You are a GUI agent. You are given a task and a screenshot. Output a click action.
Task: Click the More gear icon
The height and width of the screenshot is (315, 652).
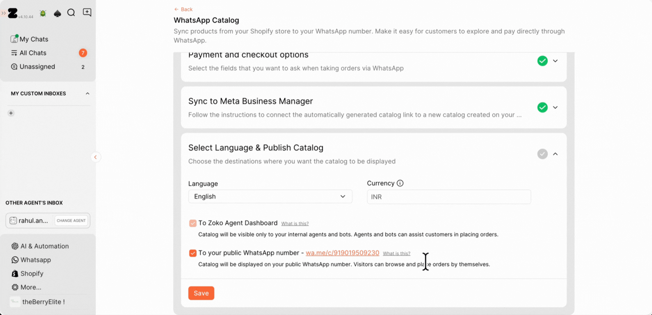[x=15, y=287]
